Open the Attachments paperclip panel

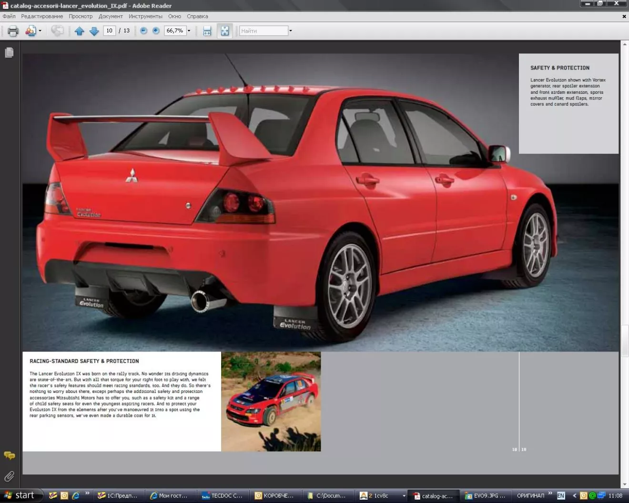point(9,476)
